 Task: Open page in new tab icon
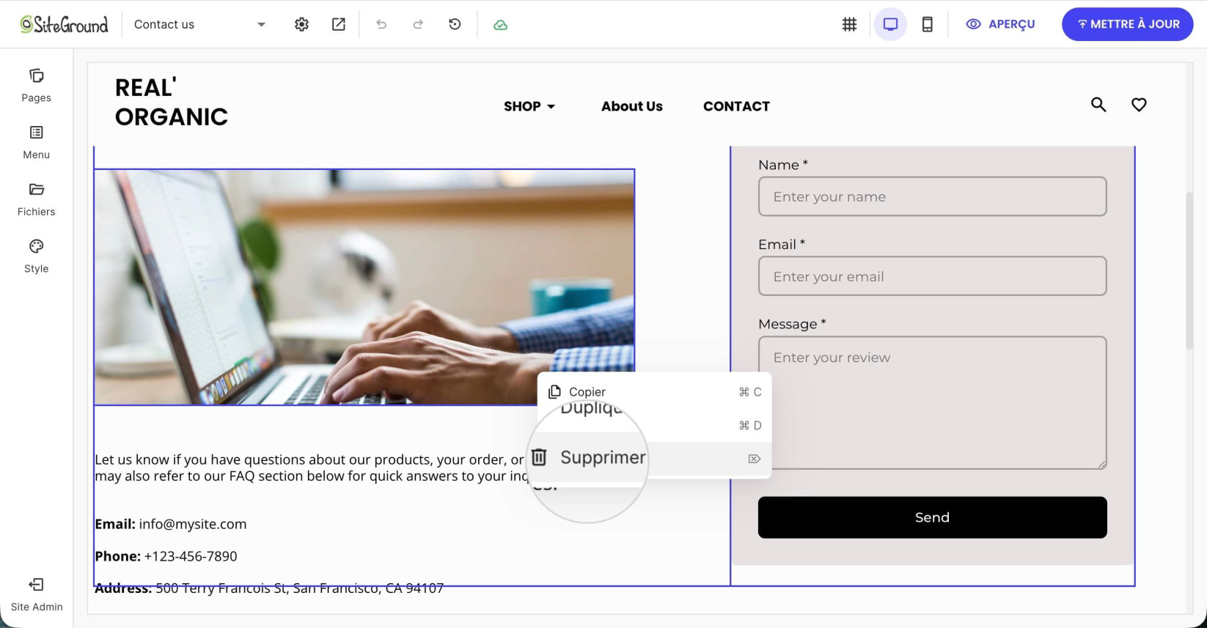point(339,24)
